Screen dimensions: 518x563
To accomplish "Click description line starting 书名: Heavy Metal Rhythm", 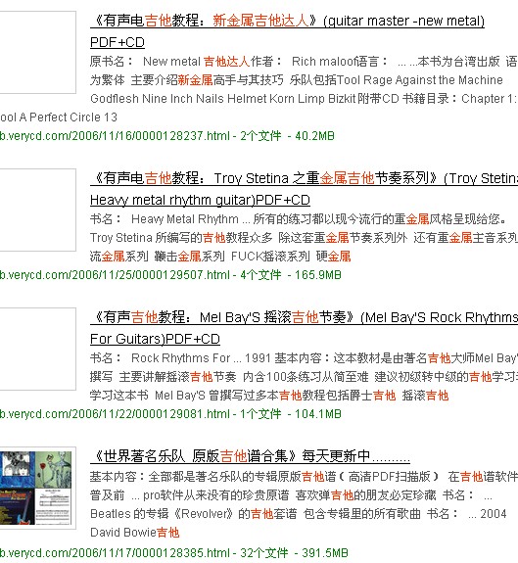I will [x=299, y=219].
